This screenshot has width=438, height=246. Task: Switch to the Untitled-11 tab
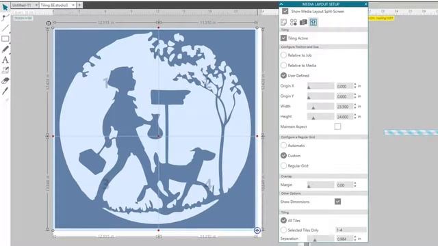point(22,5)
